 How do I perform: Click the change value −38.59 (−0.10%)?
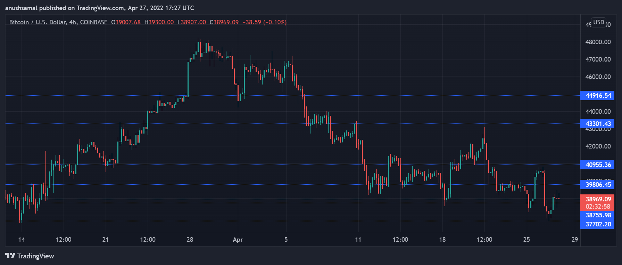(264, 22)
